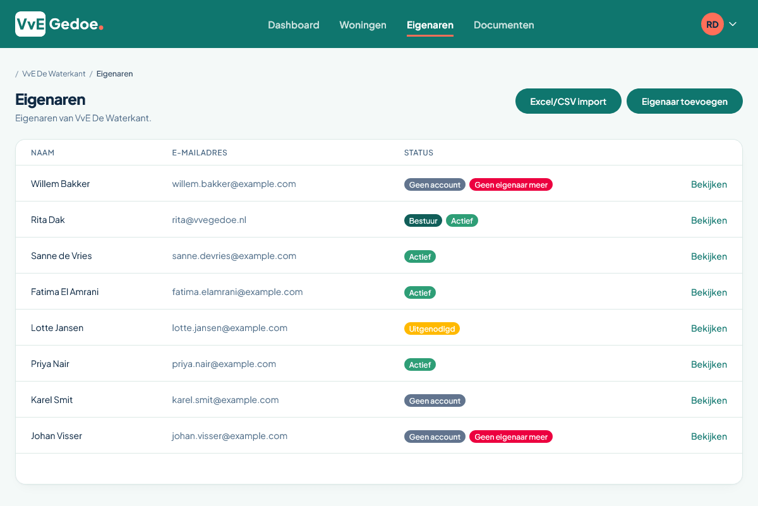The width and height of the screenshot is (758, 506).
Task: Switch to the Documenten tab
Action: click(504, 25)
